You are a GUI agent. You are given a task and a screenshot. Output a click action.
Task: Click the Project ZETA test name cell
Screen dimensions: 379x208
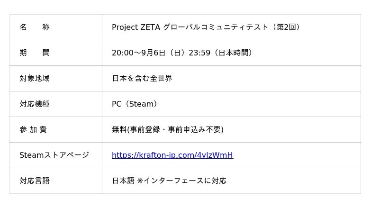click(231, 27)
